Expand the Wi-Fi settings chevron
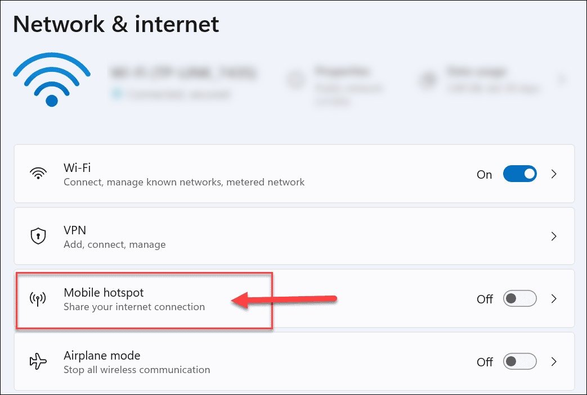The image size is (587, 395). (554, 174)
